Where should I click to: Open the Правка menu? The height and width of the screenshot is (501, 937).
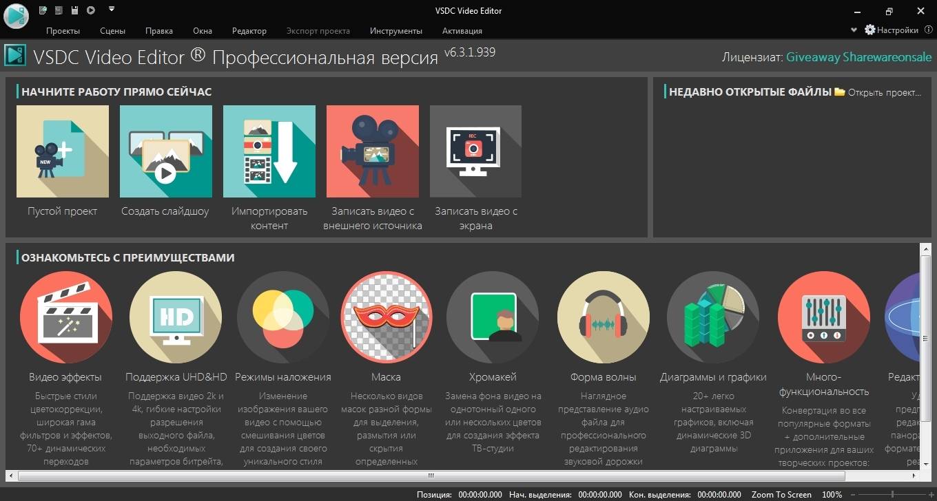[x=159, y=30]
